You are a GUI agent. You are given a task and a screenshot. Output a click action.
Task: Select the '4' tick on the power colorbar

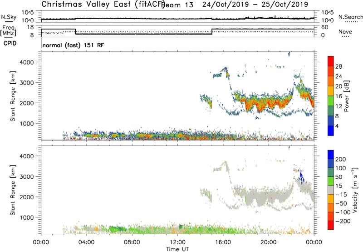337,126
